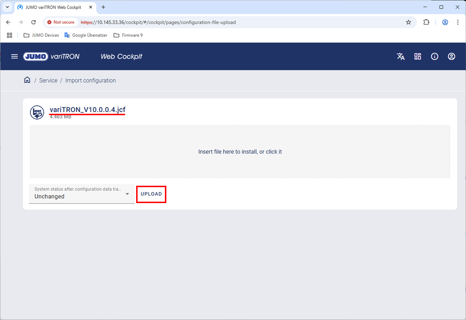Click the JUMO variTRON logo
The height and width of the screenshot is (320, 466).
(x=51, y=56)
